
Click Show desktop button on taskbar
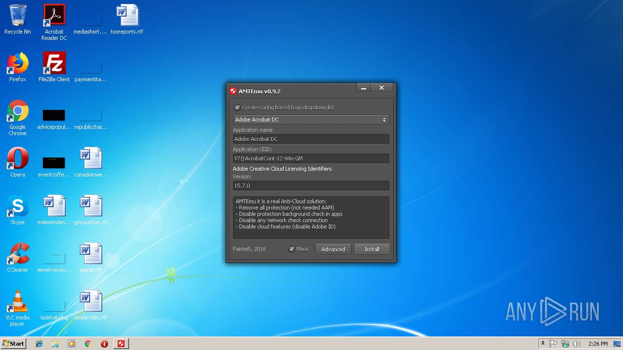tap(618, 344)
